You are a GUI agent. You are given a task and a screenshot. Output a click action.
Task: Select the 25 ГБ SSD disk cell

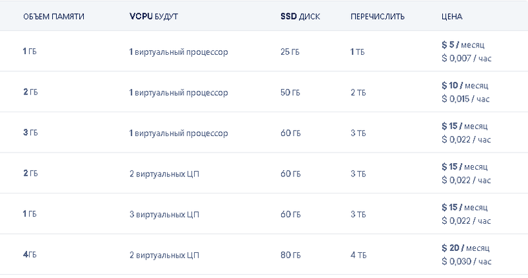click(x=290, y=52)
